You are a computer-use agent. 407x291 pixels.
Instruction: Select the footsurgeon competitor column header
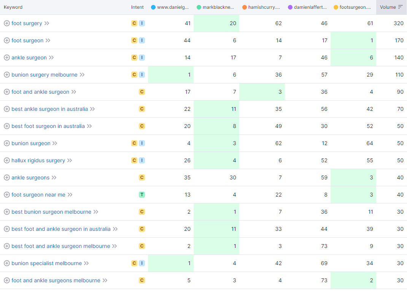coord(355,7)
